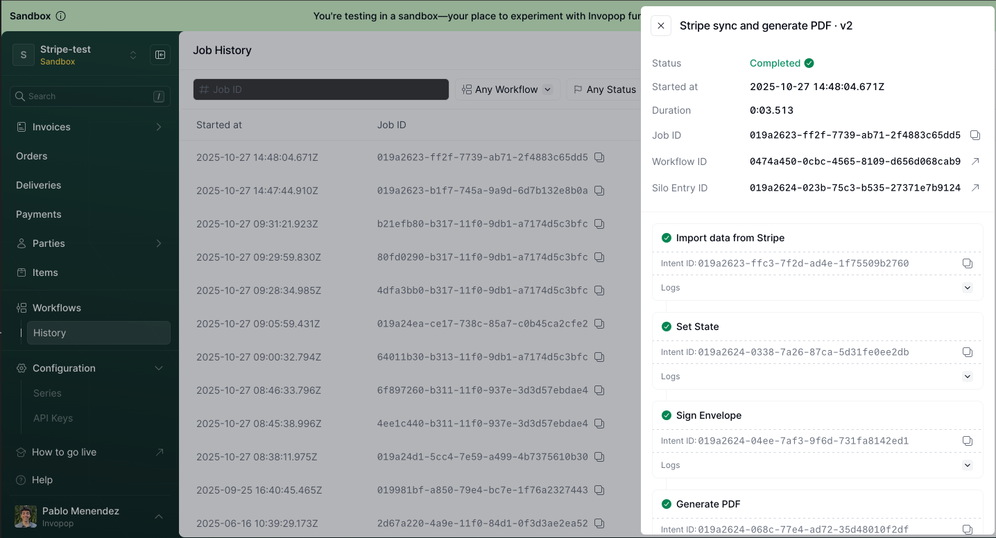The image size is (996, 538).
Task: Copy the Set State intent ID
Action: 968,352
